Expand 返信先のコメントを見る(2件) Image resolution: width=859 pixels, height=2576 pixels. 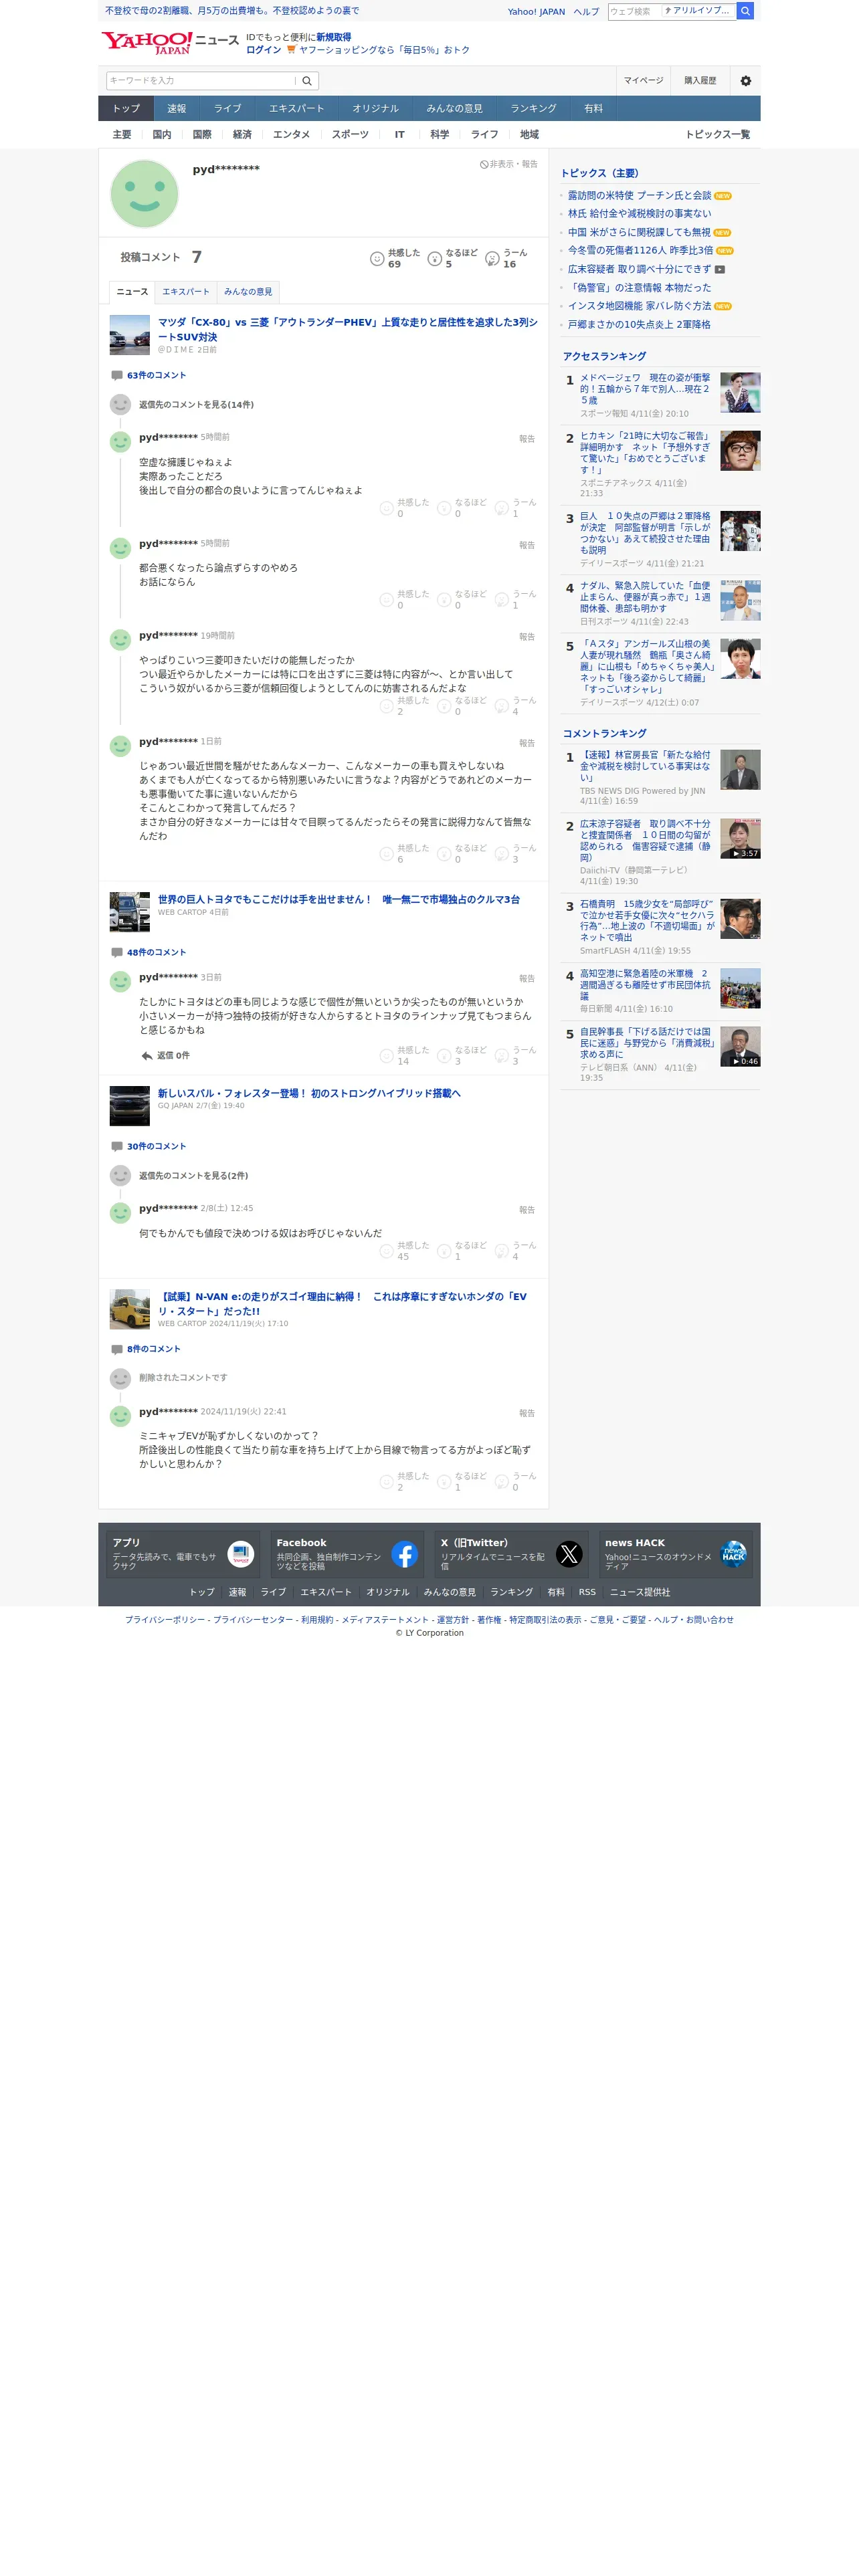(193, 1176)
